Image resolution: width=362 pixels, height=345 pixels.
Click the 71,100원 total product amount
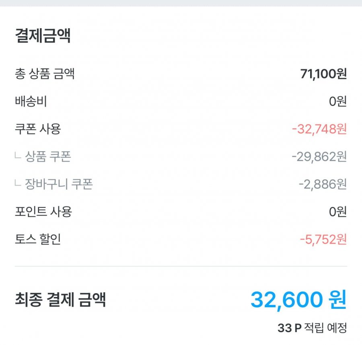(x=323, y=74)
